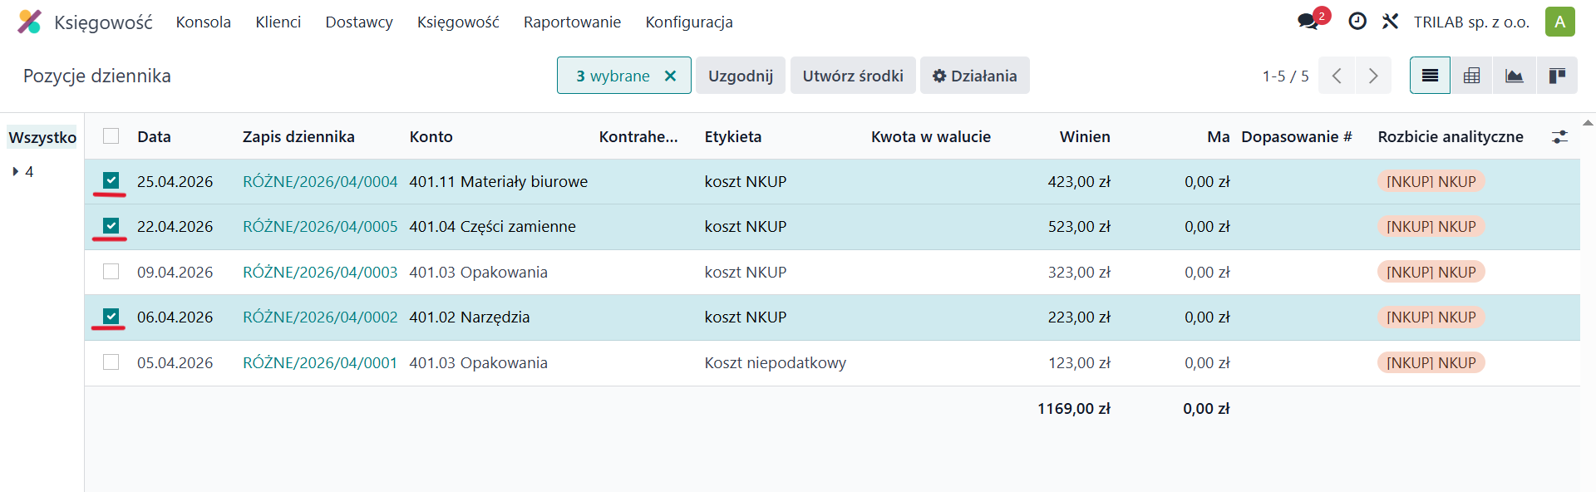This screenshot has width=1596, height=492.
Task: Sort by the Zapis dziennika column header
Action: pos(298,136)
